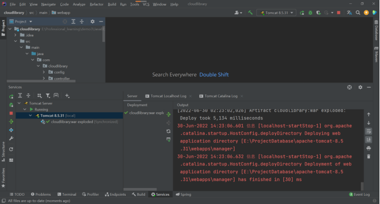Open the Structure side tab
Viewport: 380px width, 204px height.
click(x=3, y=152)
